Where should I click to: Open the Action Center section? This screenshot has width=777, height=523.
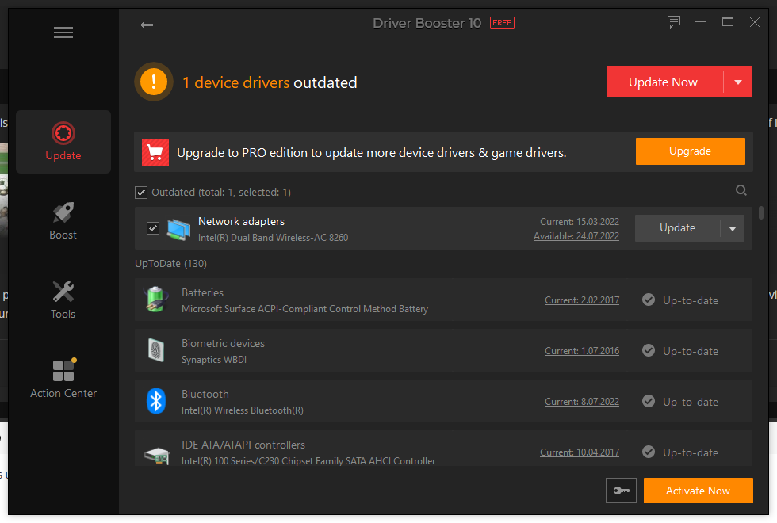63,380
